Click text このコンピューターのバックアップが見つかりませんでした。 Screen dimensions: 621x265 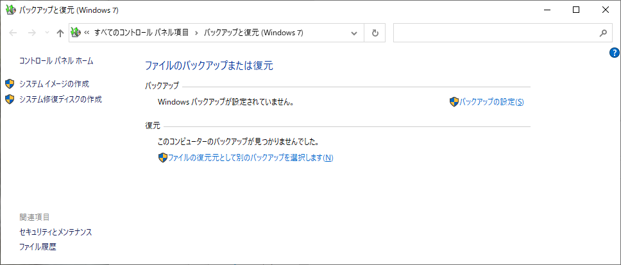pos(239,141)
